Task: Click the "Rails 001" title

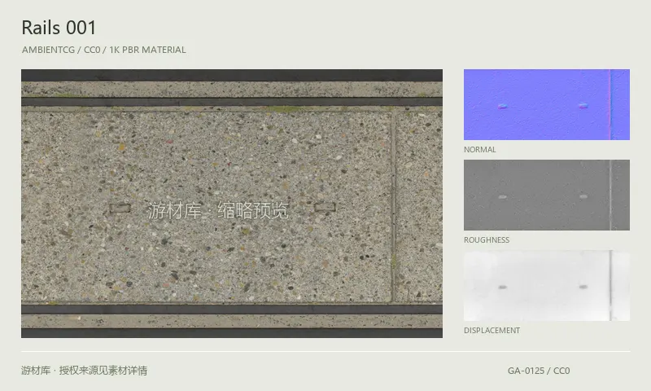Action: coord(59,28)
